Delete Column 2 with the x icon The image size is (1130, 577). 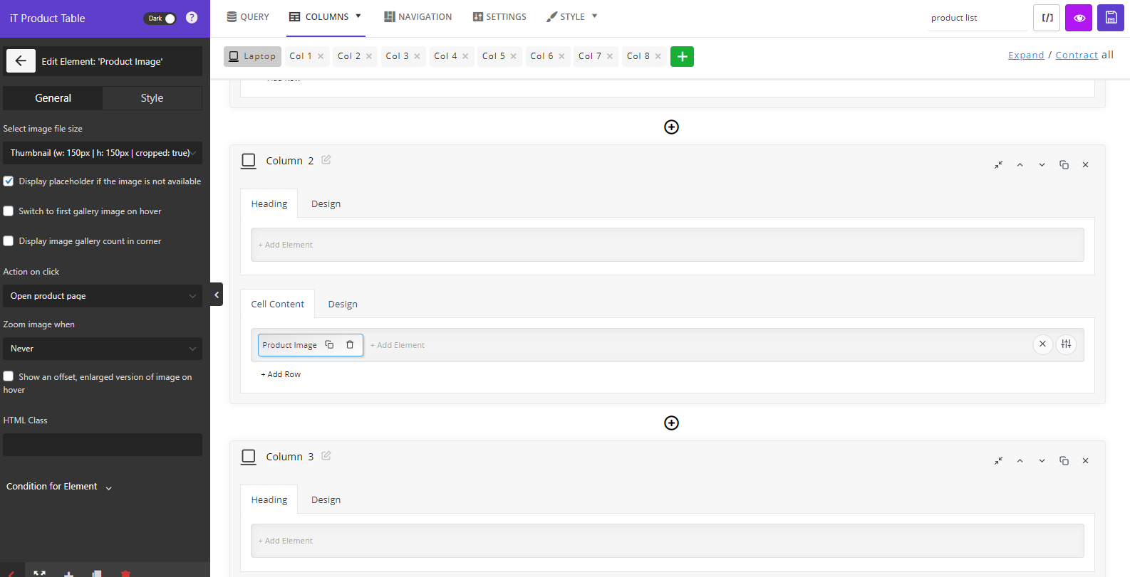pyautogui.click(x=1086, y=164)
